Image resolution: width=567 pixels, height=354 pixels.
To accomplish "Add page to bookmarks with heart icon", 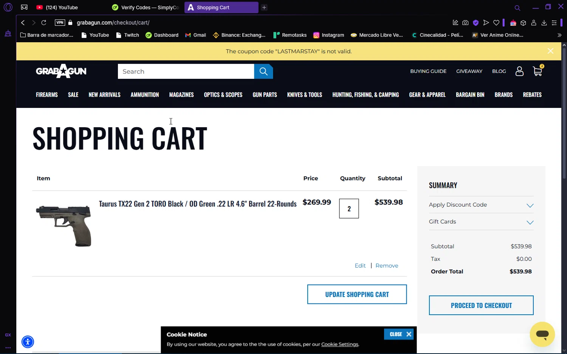I will click(496, 23).
